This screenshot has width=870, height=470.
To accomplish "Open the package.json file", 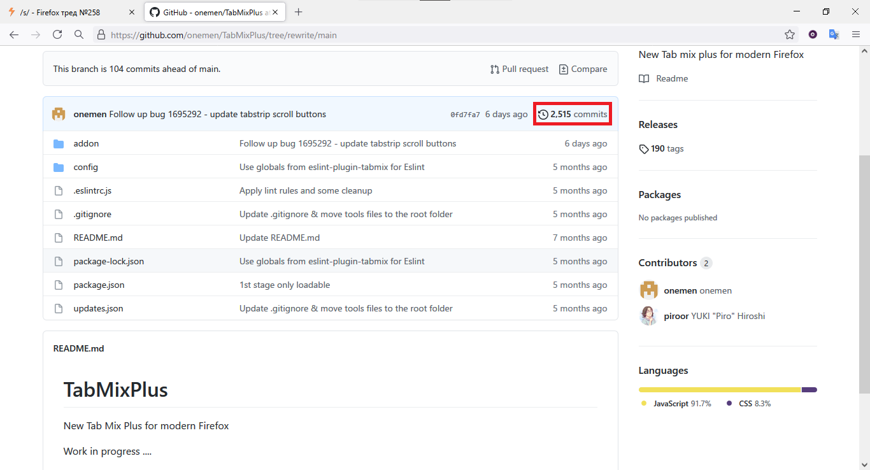I will 99,285.
